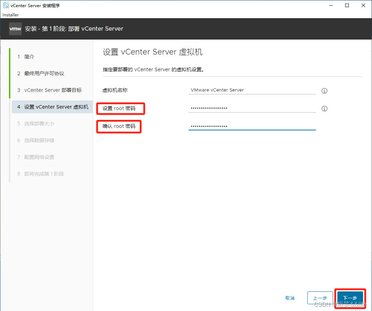This screenshot has width=372, height=311.
Task: Select step 7 配置网络设置
Action: pyautogui.click(x=36, y=157)
